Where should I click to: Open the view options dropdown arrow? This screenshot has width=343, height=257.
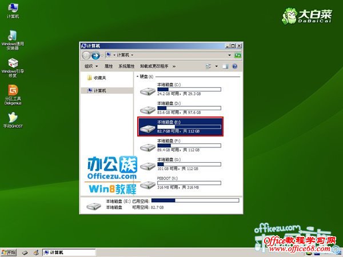point(217,66)
